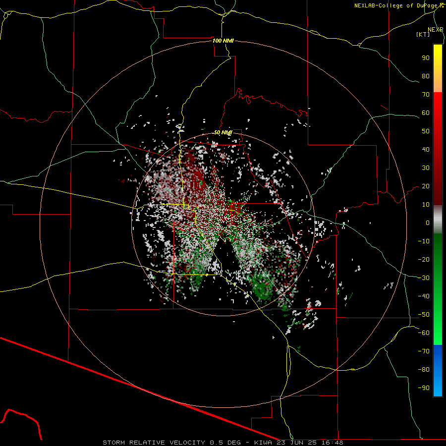Click the -70 knot scale label

coord(424,351)
